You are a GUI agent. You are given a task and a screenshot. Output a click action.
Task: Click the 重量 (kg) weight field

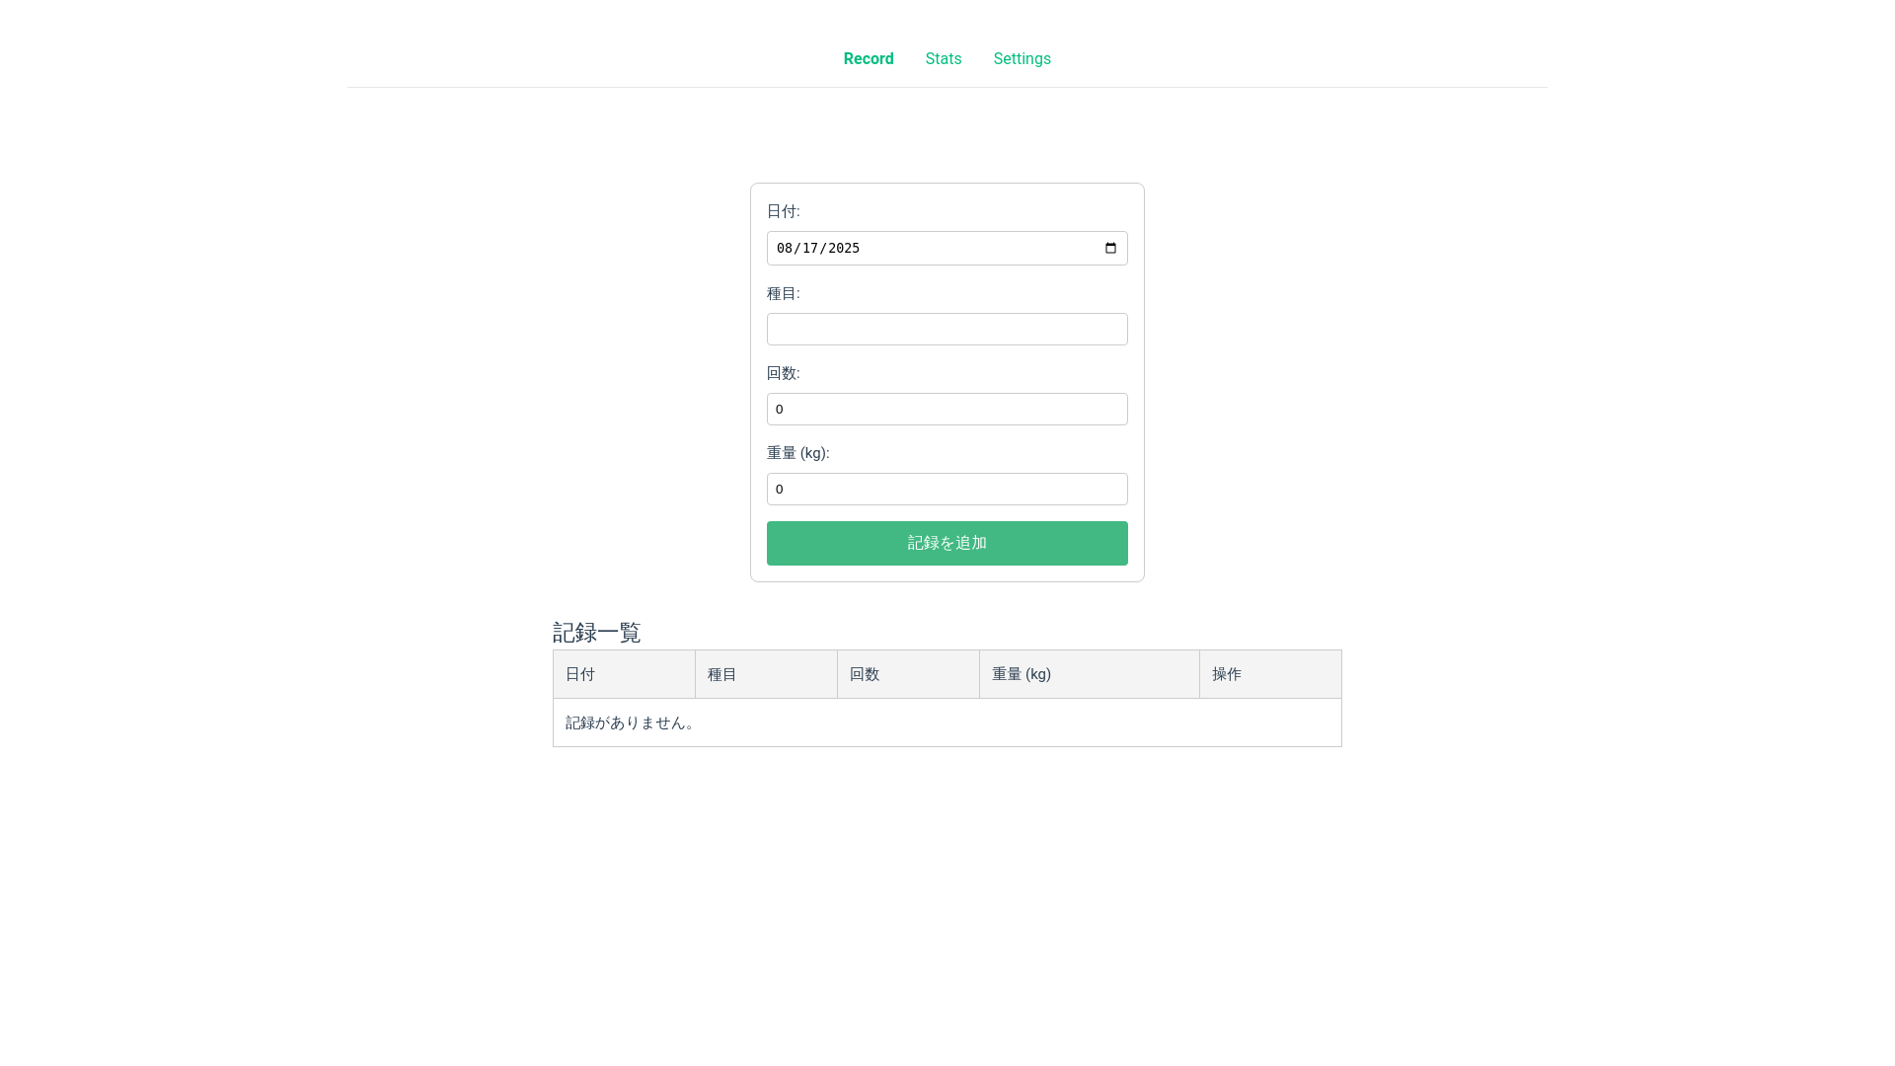click(947, 489)
